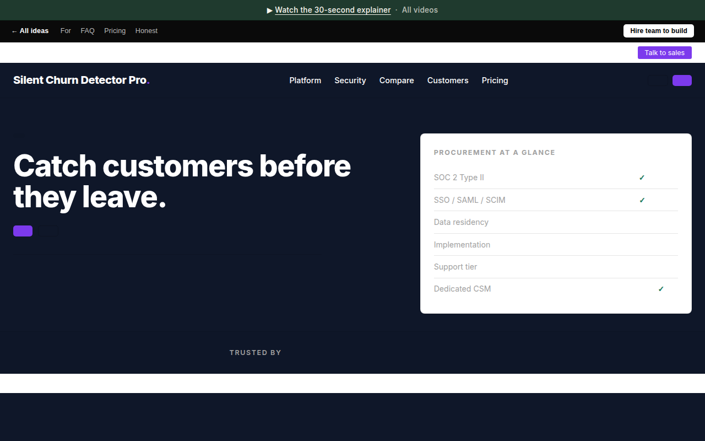Click the 'Hire team to build' button
705x441 pixels.
(x=659, y=31)
